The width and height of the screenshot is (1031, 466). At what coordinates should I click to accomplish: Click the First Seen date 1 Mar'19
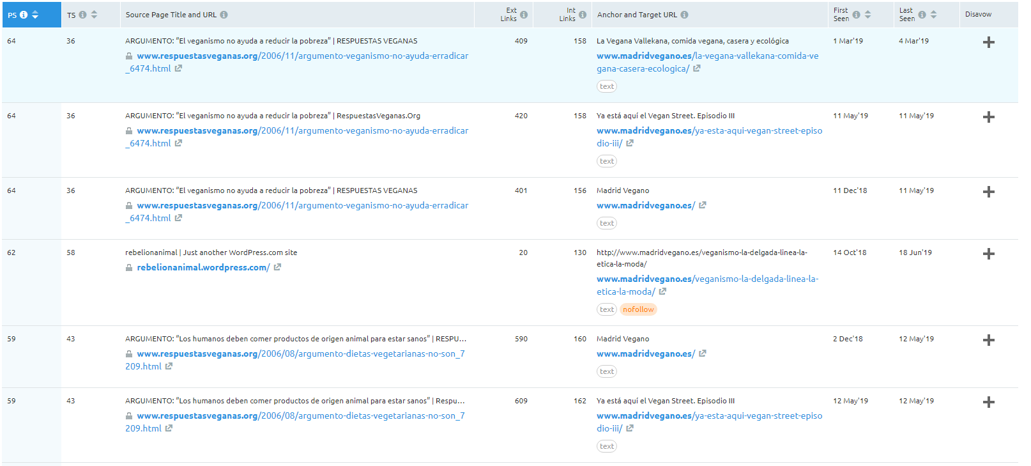[x=848, y=41]
